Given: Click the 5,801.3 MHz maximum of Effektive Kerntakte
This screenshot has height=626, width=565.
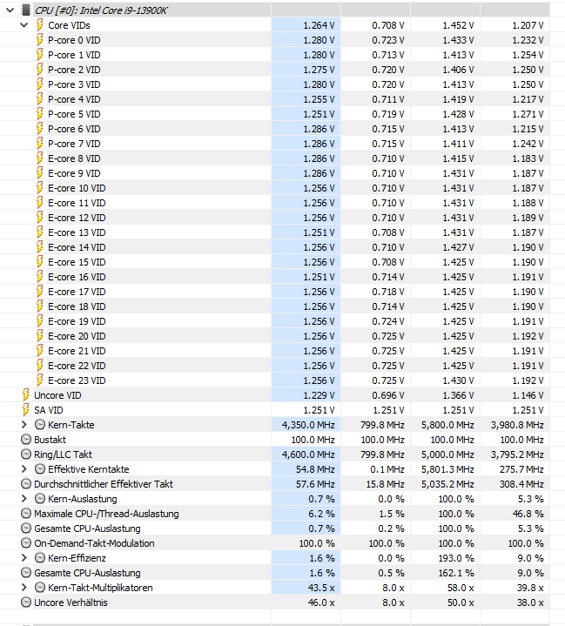Looking at the screenshot, I should (x=447, y=469).
